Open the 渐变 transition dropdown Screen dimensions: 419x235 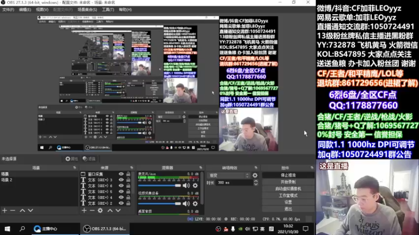point(229,175)
